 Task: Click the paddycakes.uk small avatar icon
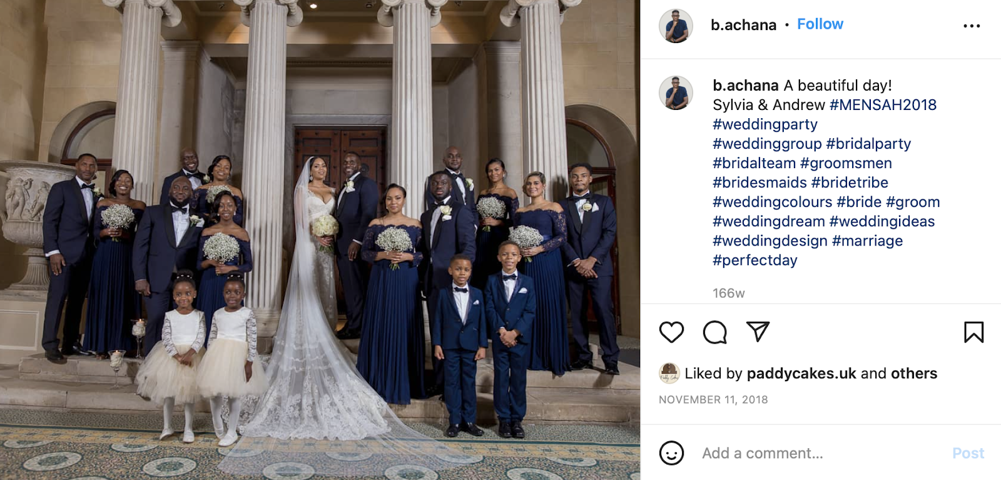click(x=669, y=373)
